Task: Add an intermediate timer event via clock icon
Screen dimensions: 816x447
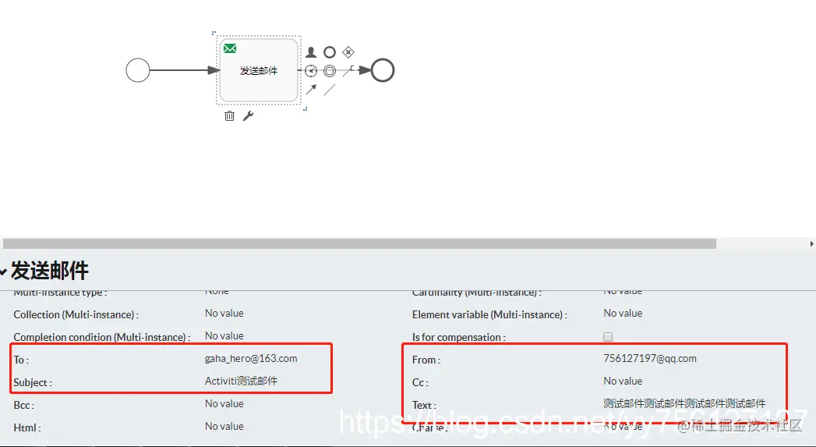Action: click(x=311, y=71)
